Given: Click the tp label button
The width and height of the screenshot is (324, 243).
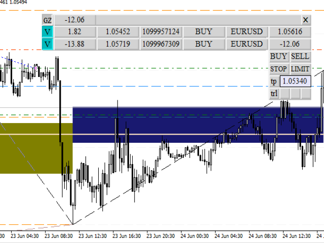Looking at the screenshot, I should pos(274,81).
